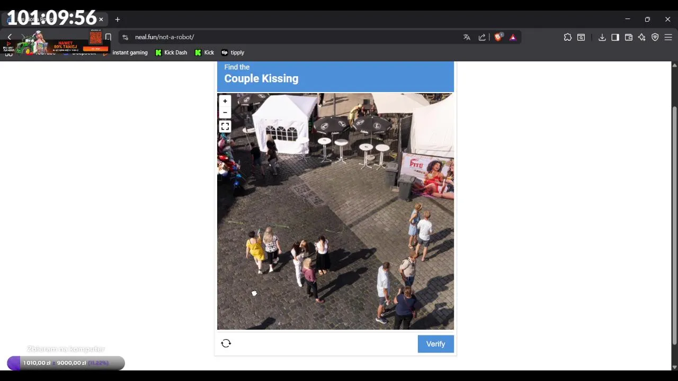Open the Kick Dash bookmark
Viewport: 678px width, 381px height.
click(171, 52)
